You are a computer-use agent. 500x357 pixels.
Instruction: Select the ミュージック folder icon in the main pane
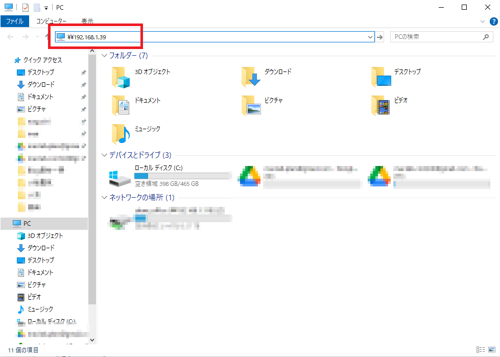point(121,134)
